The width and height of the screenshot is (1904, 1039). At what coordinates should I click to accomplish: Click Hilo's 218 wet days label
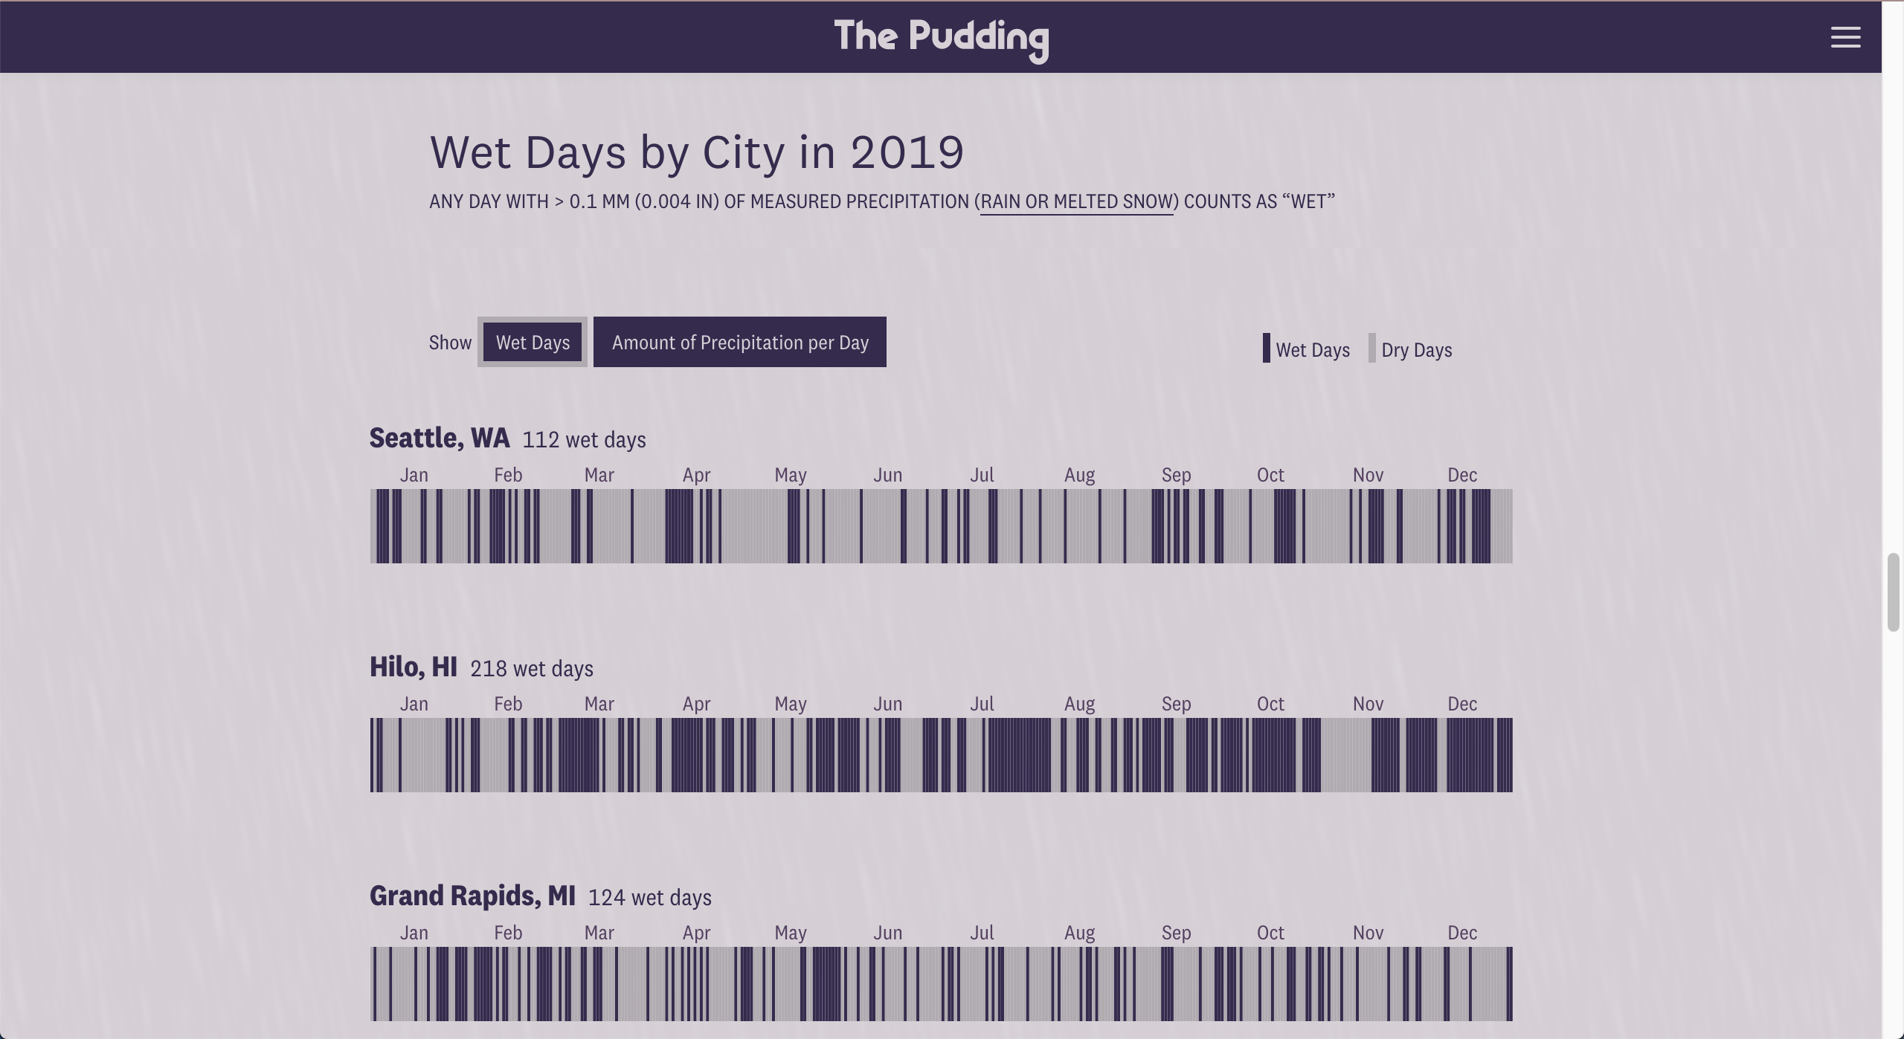click(x=532, y=668)
